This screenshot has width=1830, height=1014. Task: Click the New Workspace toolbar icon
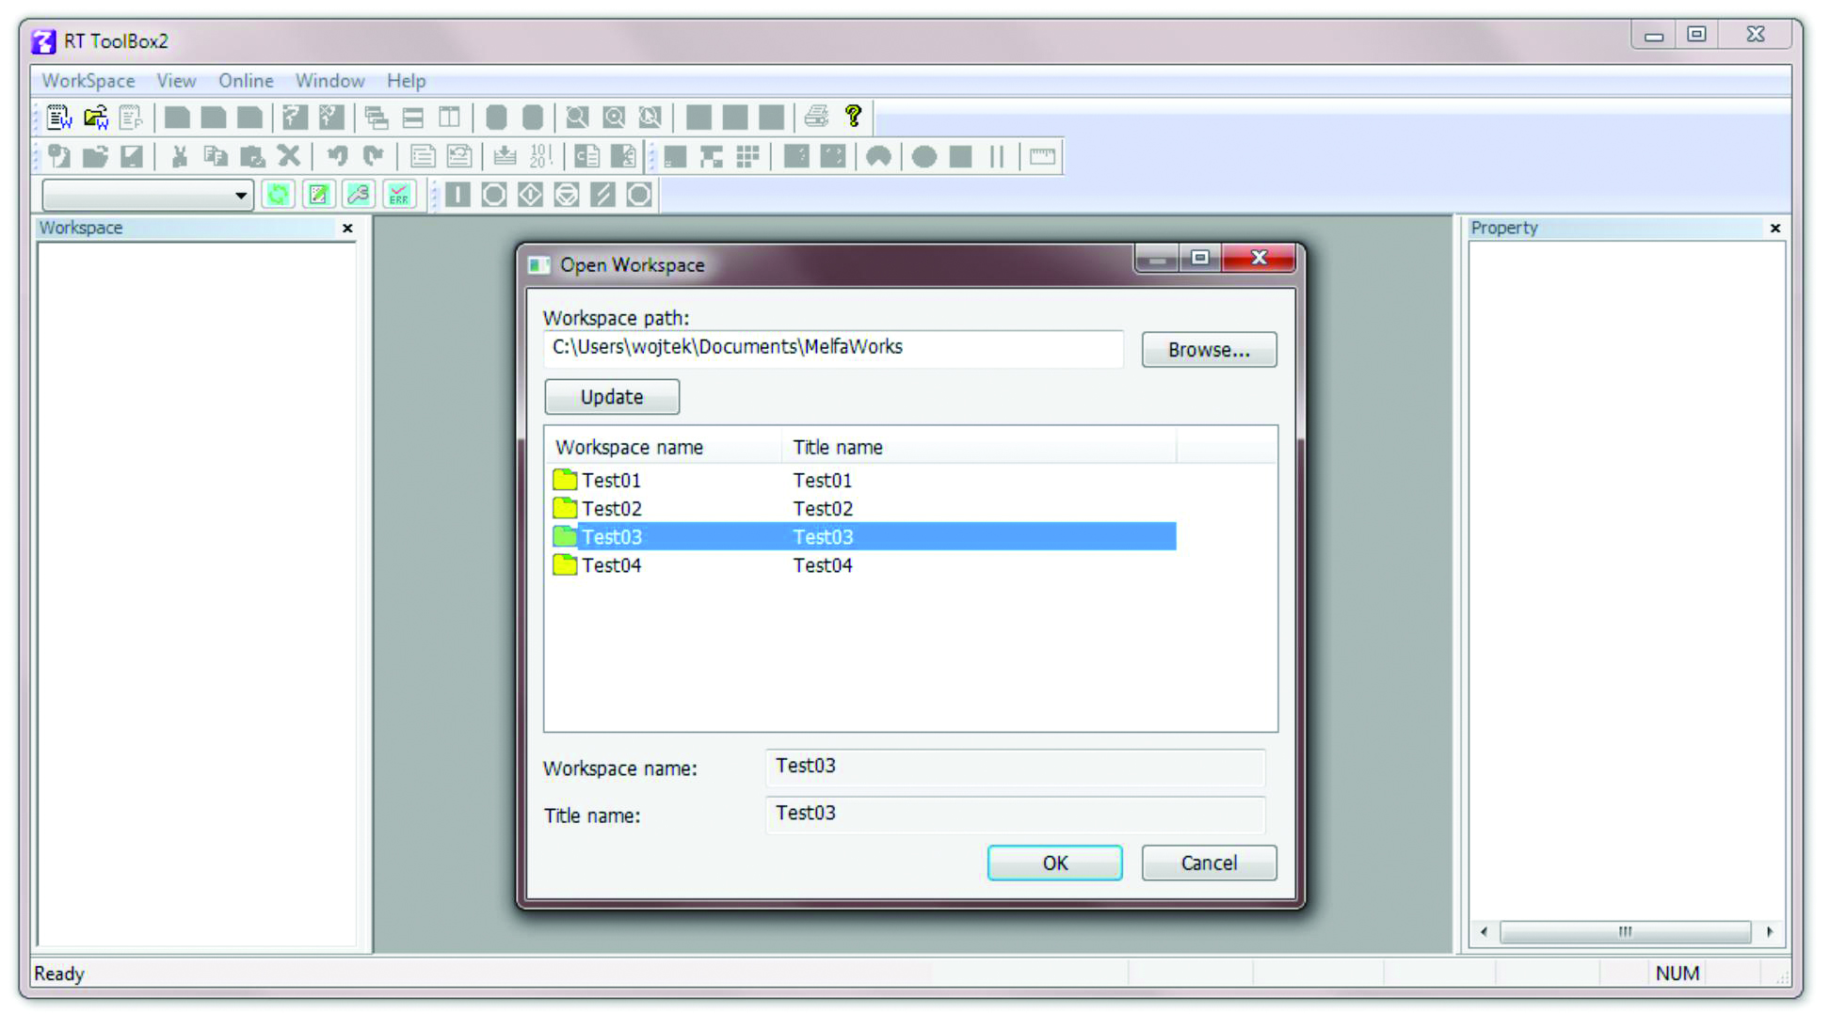click(59, 118)
